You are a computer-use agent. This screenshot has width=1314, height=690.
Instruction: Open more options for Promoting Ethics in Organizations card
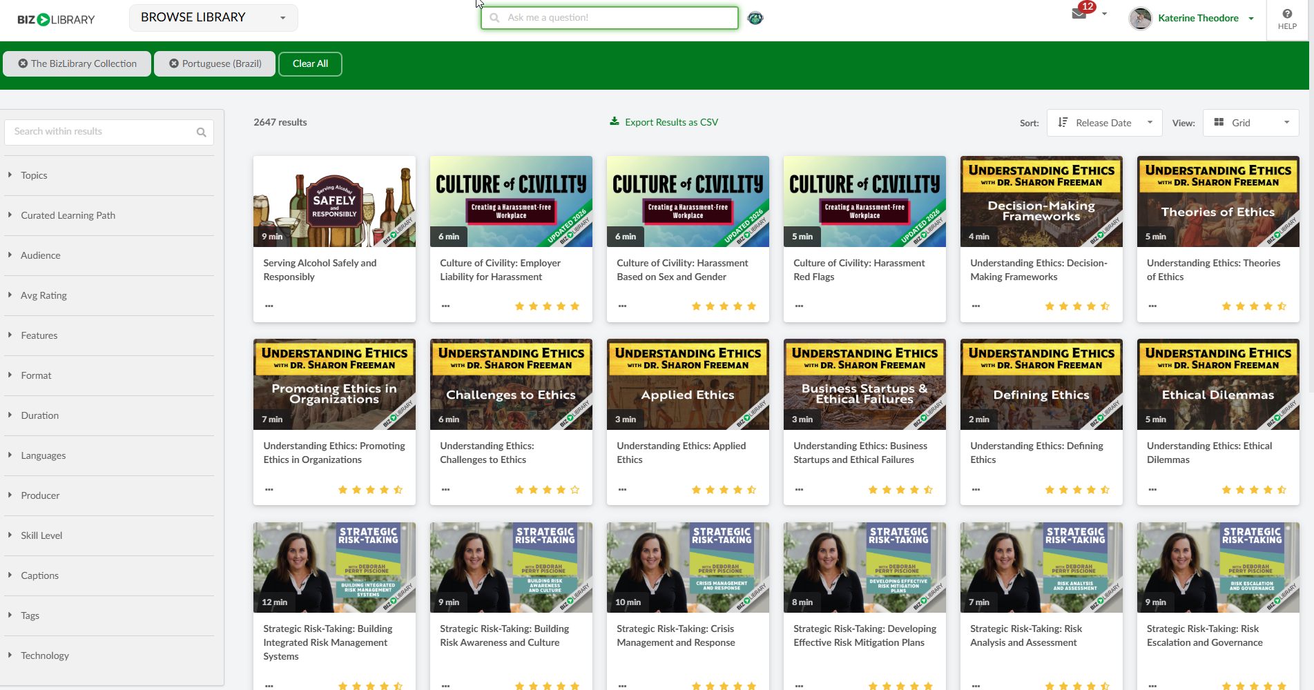[x=269, y=489]
